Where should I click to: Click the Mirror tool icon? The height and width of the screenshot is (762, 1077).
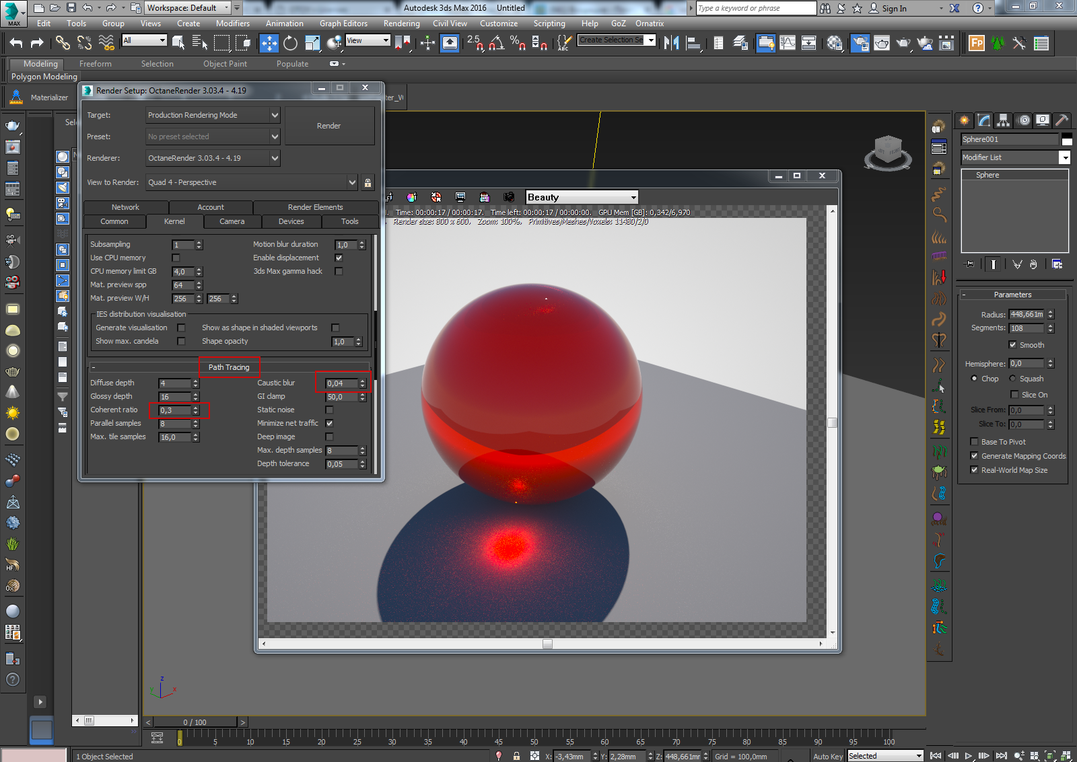click(671, 43)
